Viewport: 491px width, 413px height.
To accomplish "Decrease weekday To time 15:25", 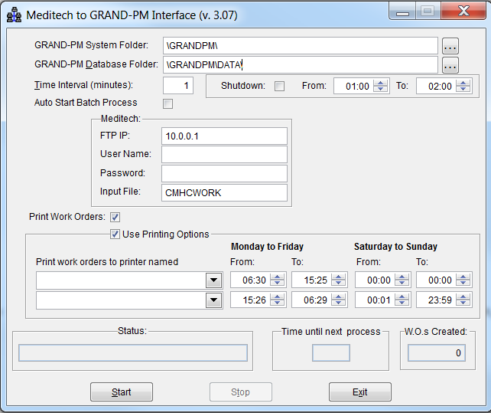I will tap(338, 283).
